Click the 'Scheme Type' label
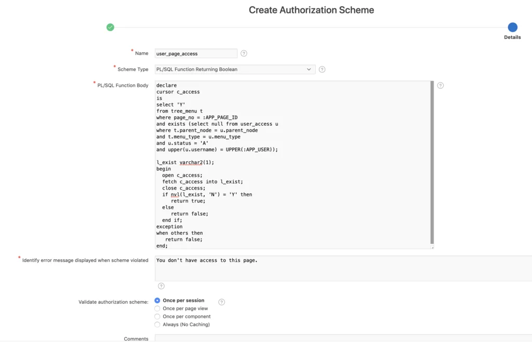Image resolution: width=532 pixels, height=347 pixels. pyautogui.click(x=133, y=69)
